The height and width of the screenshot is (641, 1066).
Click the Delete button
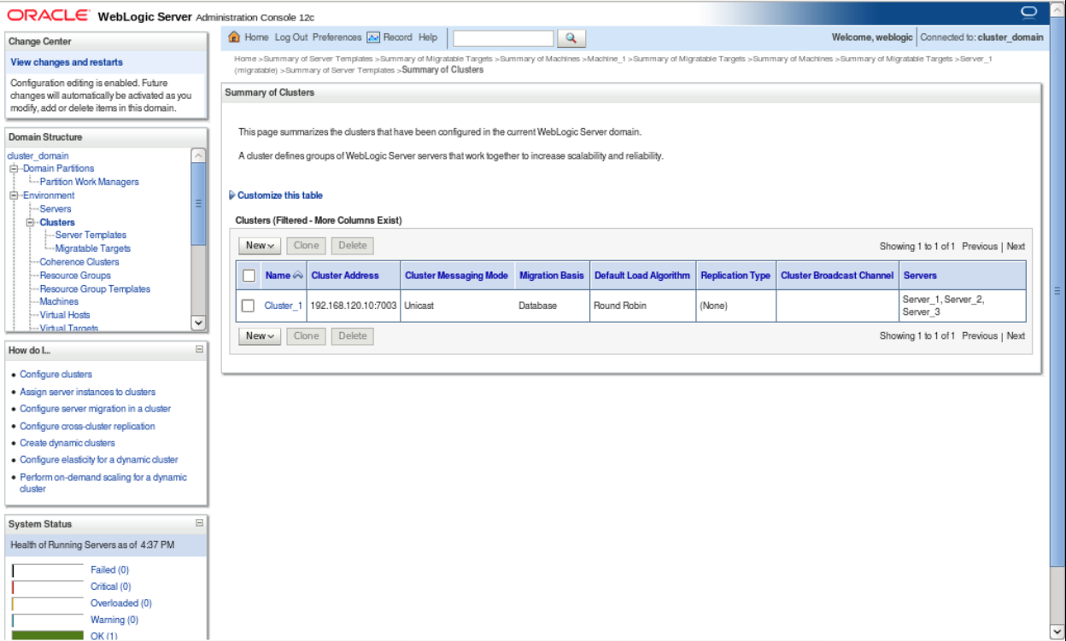(352, 245)
